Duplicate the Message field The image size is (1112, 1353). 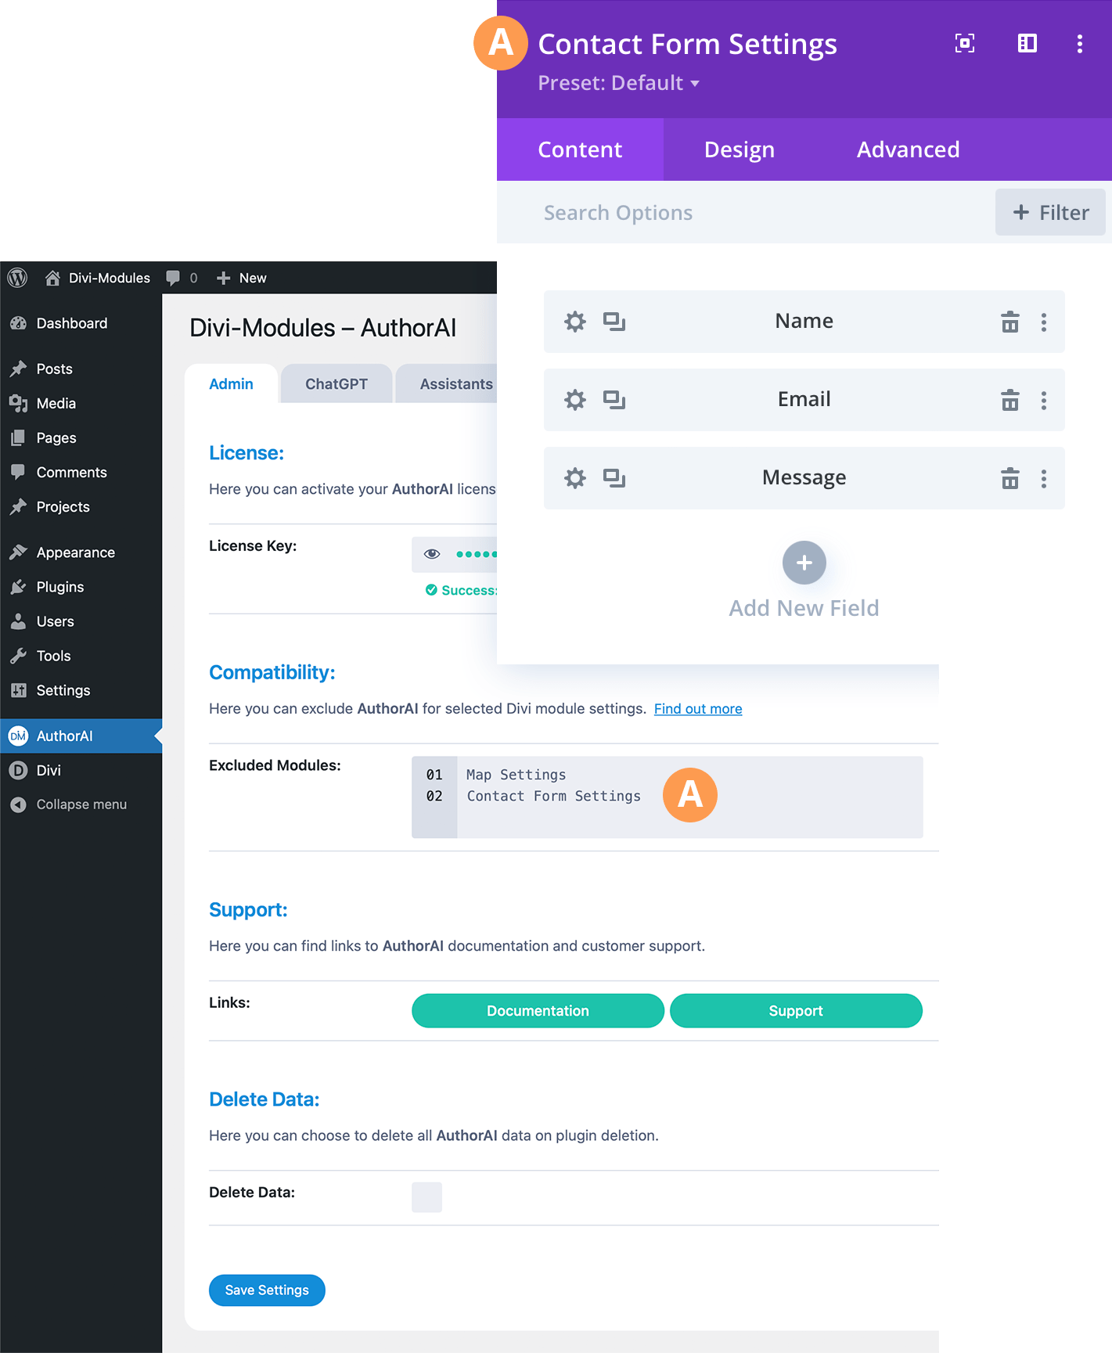click(x=614, y=478)
